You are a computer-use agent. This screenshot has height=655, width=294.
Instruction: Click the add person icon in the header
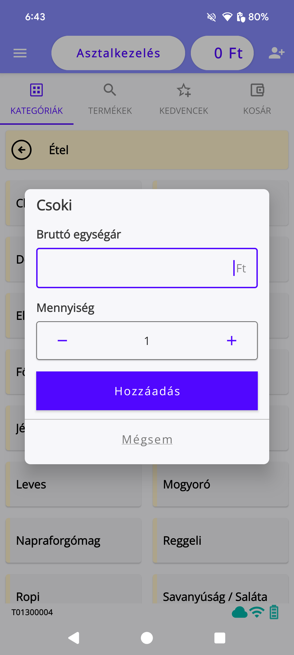click(x=277, y=53)
